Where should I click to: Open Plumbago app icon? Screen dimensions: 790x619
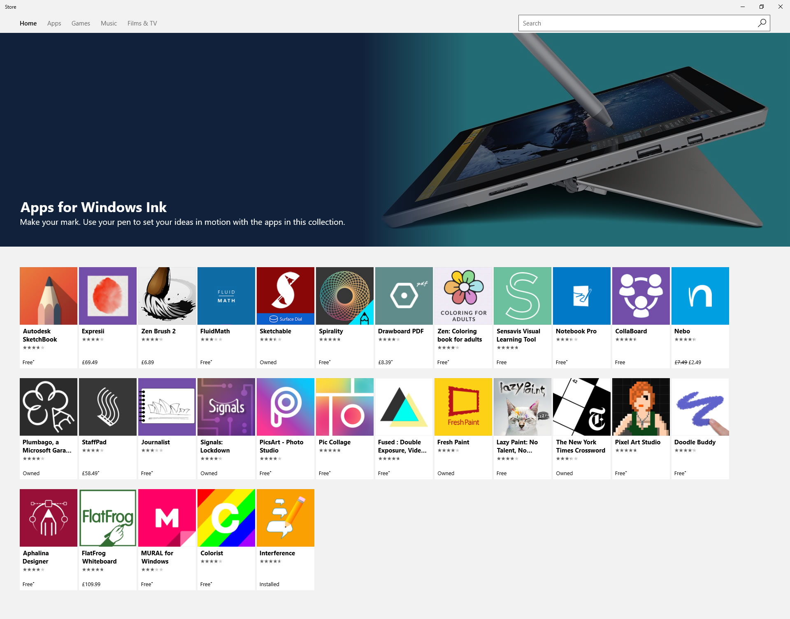tap(49, 407)
